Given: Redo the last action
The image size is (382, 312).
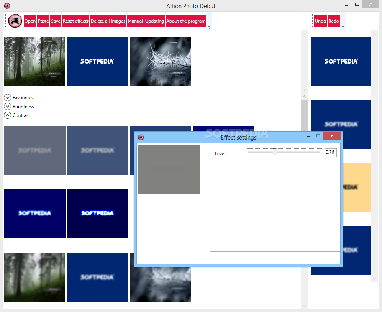Looking at the screenshot, I should [333, 21].
